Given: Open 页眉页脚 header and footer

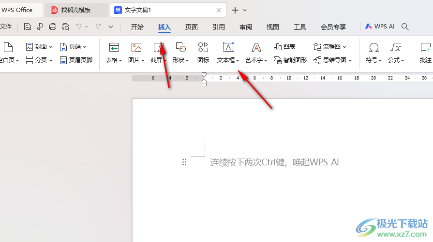Looking at the screenshot, I should pos(76,60).
